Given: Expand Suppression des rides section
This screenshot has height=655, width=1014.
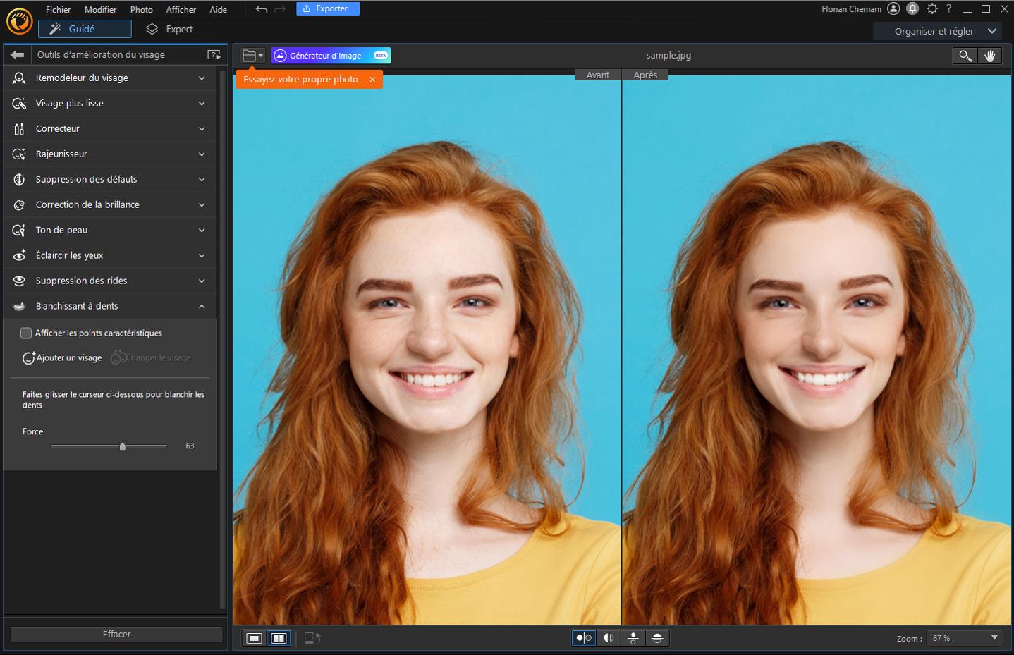Looking at the screenshot, I should [x=202, y=281].
